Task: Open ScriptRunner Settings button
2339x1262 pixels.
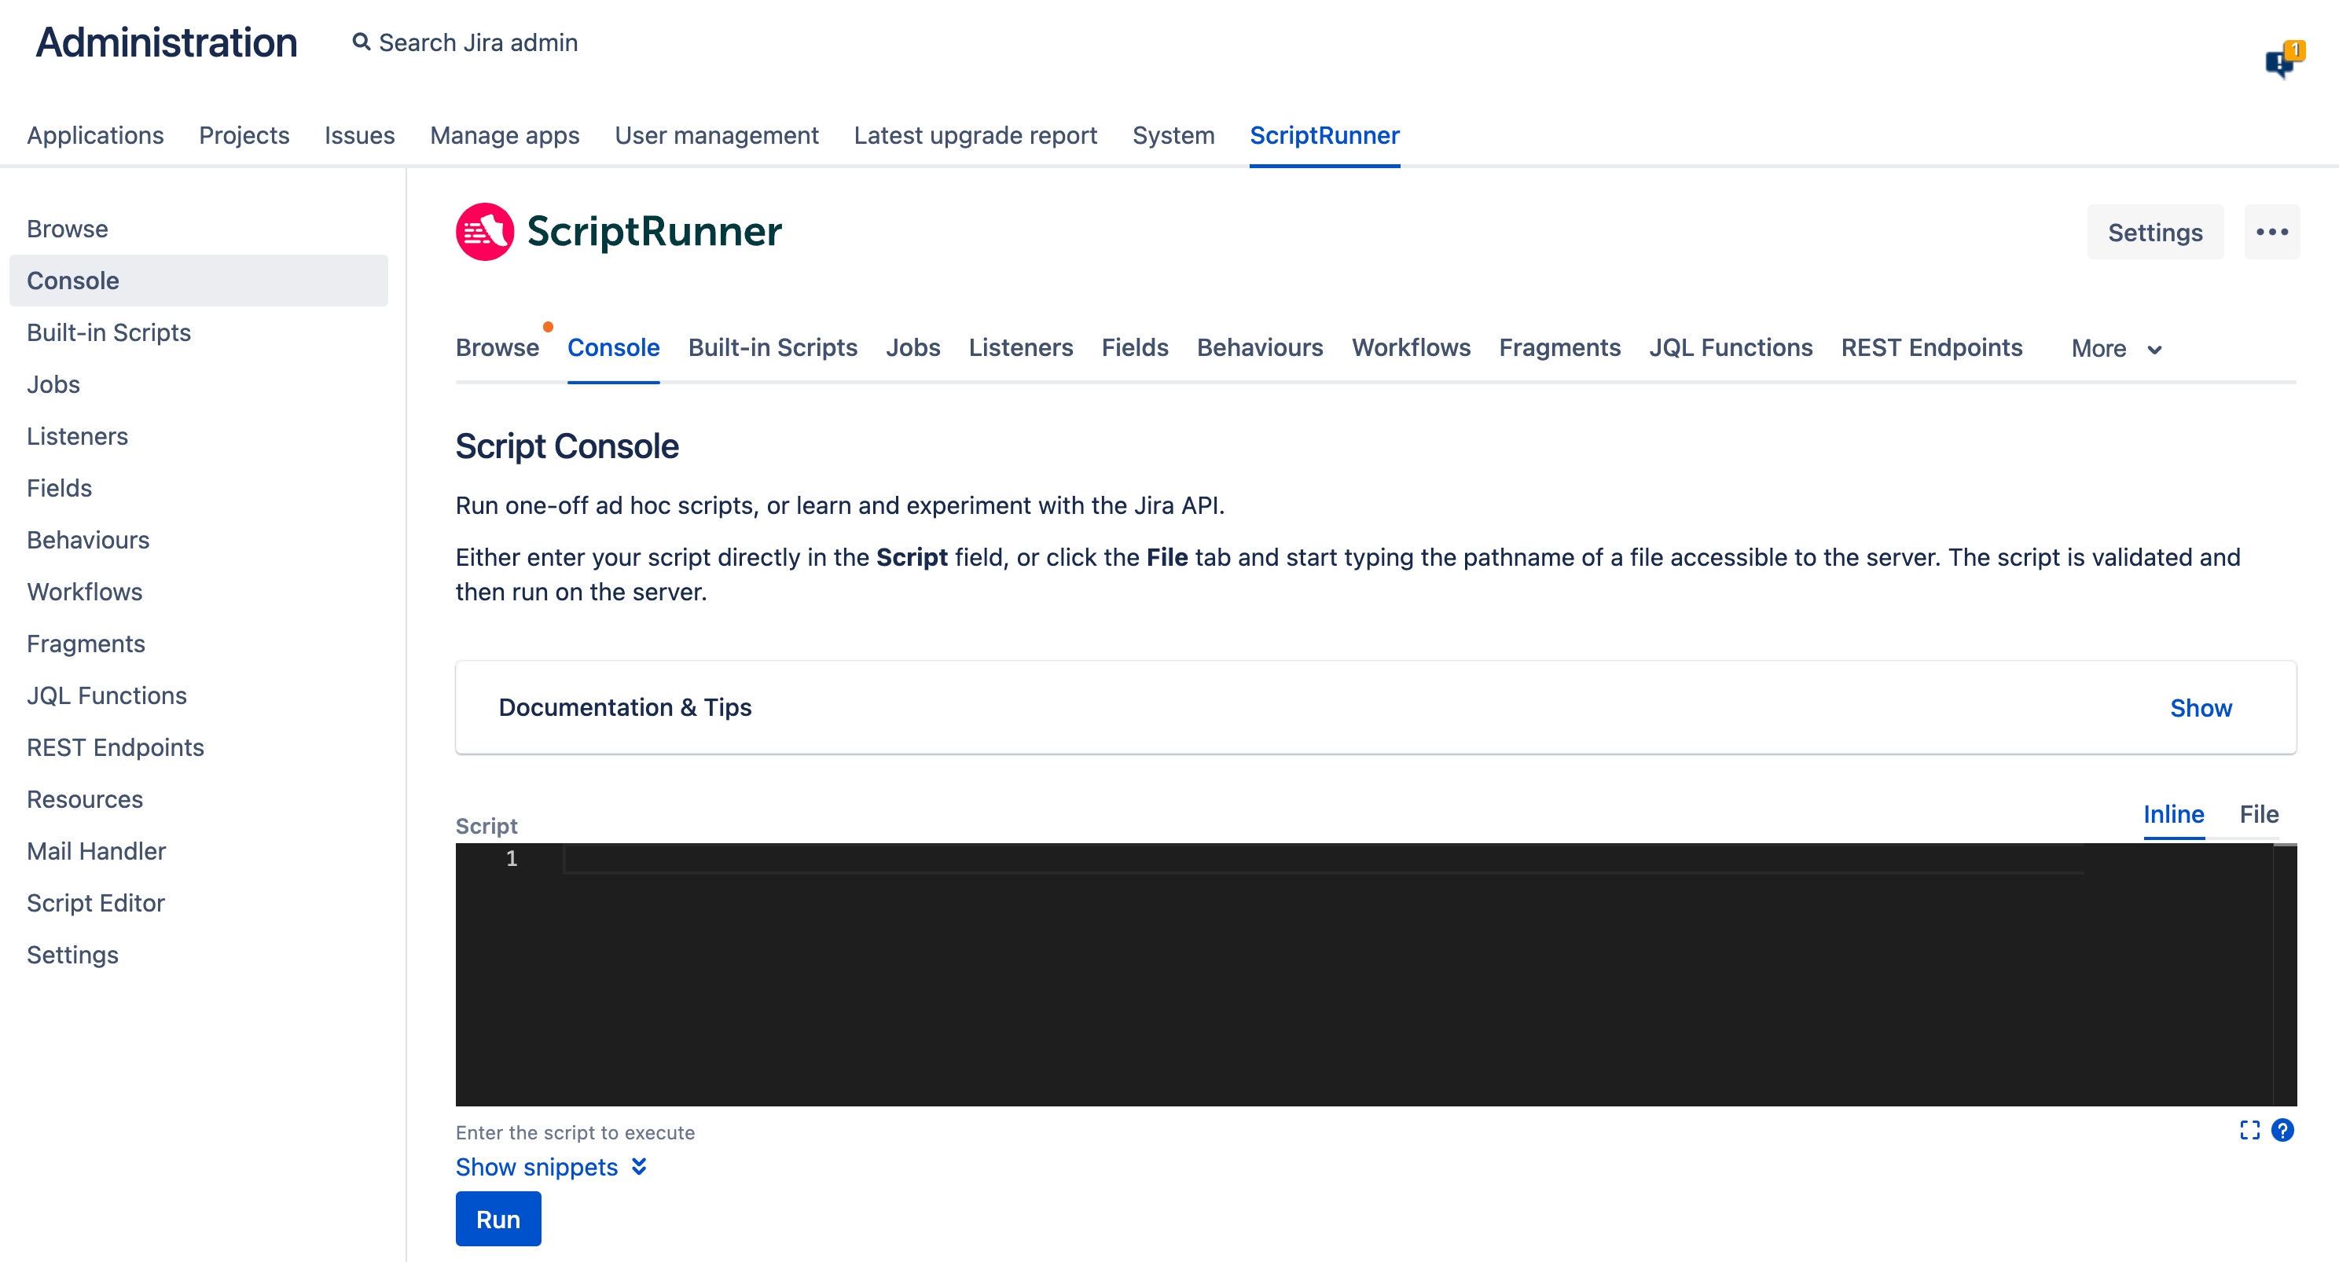Action: [x=2154, y=233]
